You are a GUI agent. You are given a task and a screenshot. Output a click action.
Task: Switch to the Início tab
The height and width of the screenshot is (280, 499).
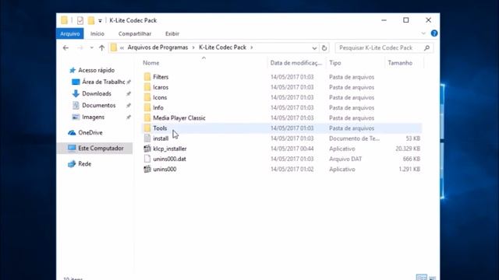pyautogui.click(x=97, y=33)
